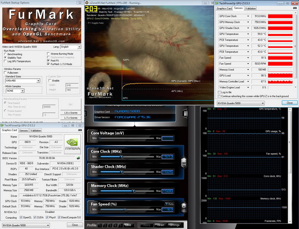Uncheck the Post FX option
The height and width of the screenshot is (229, 299).
click(x=48, y=60)
